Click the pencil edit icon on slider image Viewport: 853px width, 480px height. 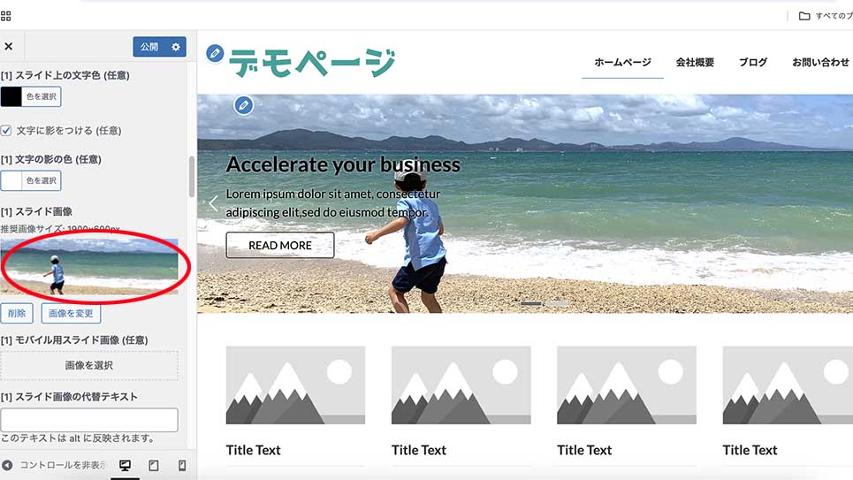tap(244, 105)
